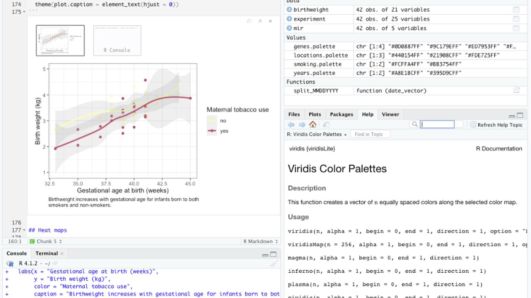Open experiment in the data viewer grid
Screen dimensions: 531x298
coord(516,19)
